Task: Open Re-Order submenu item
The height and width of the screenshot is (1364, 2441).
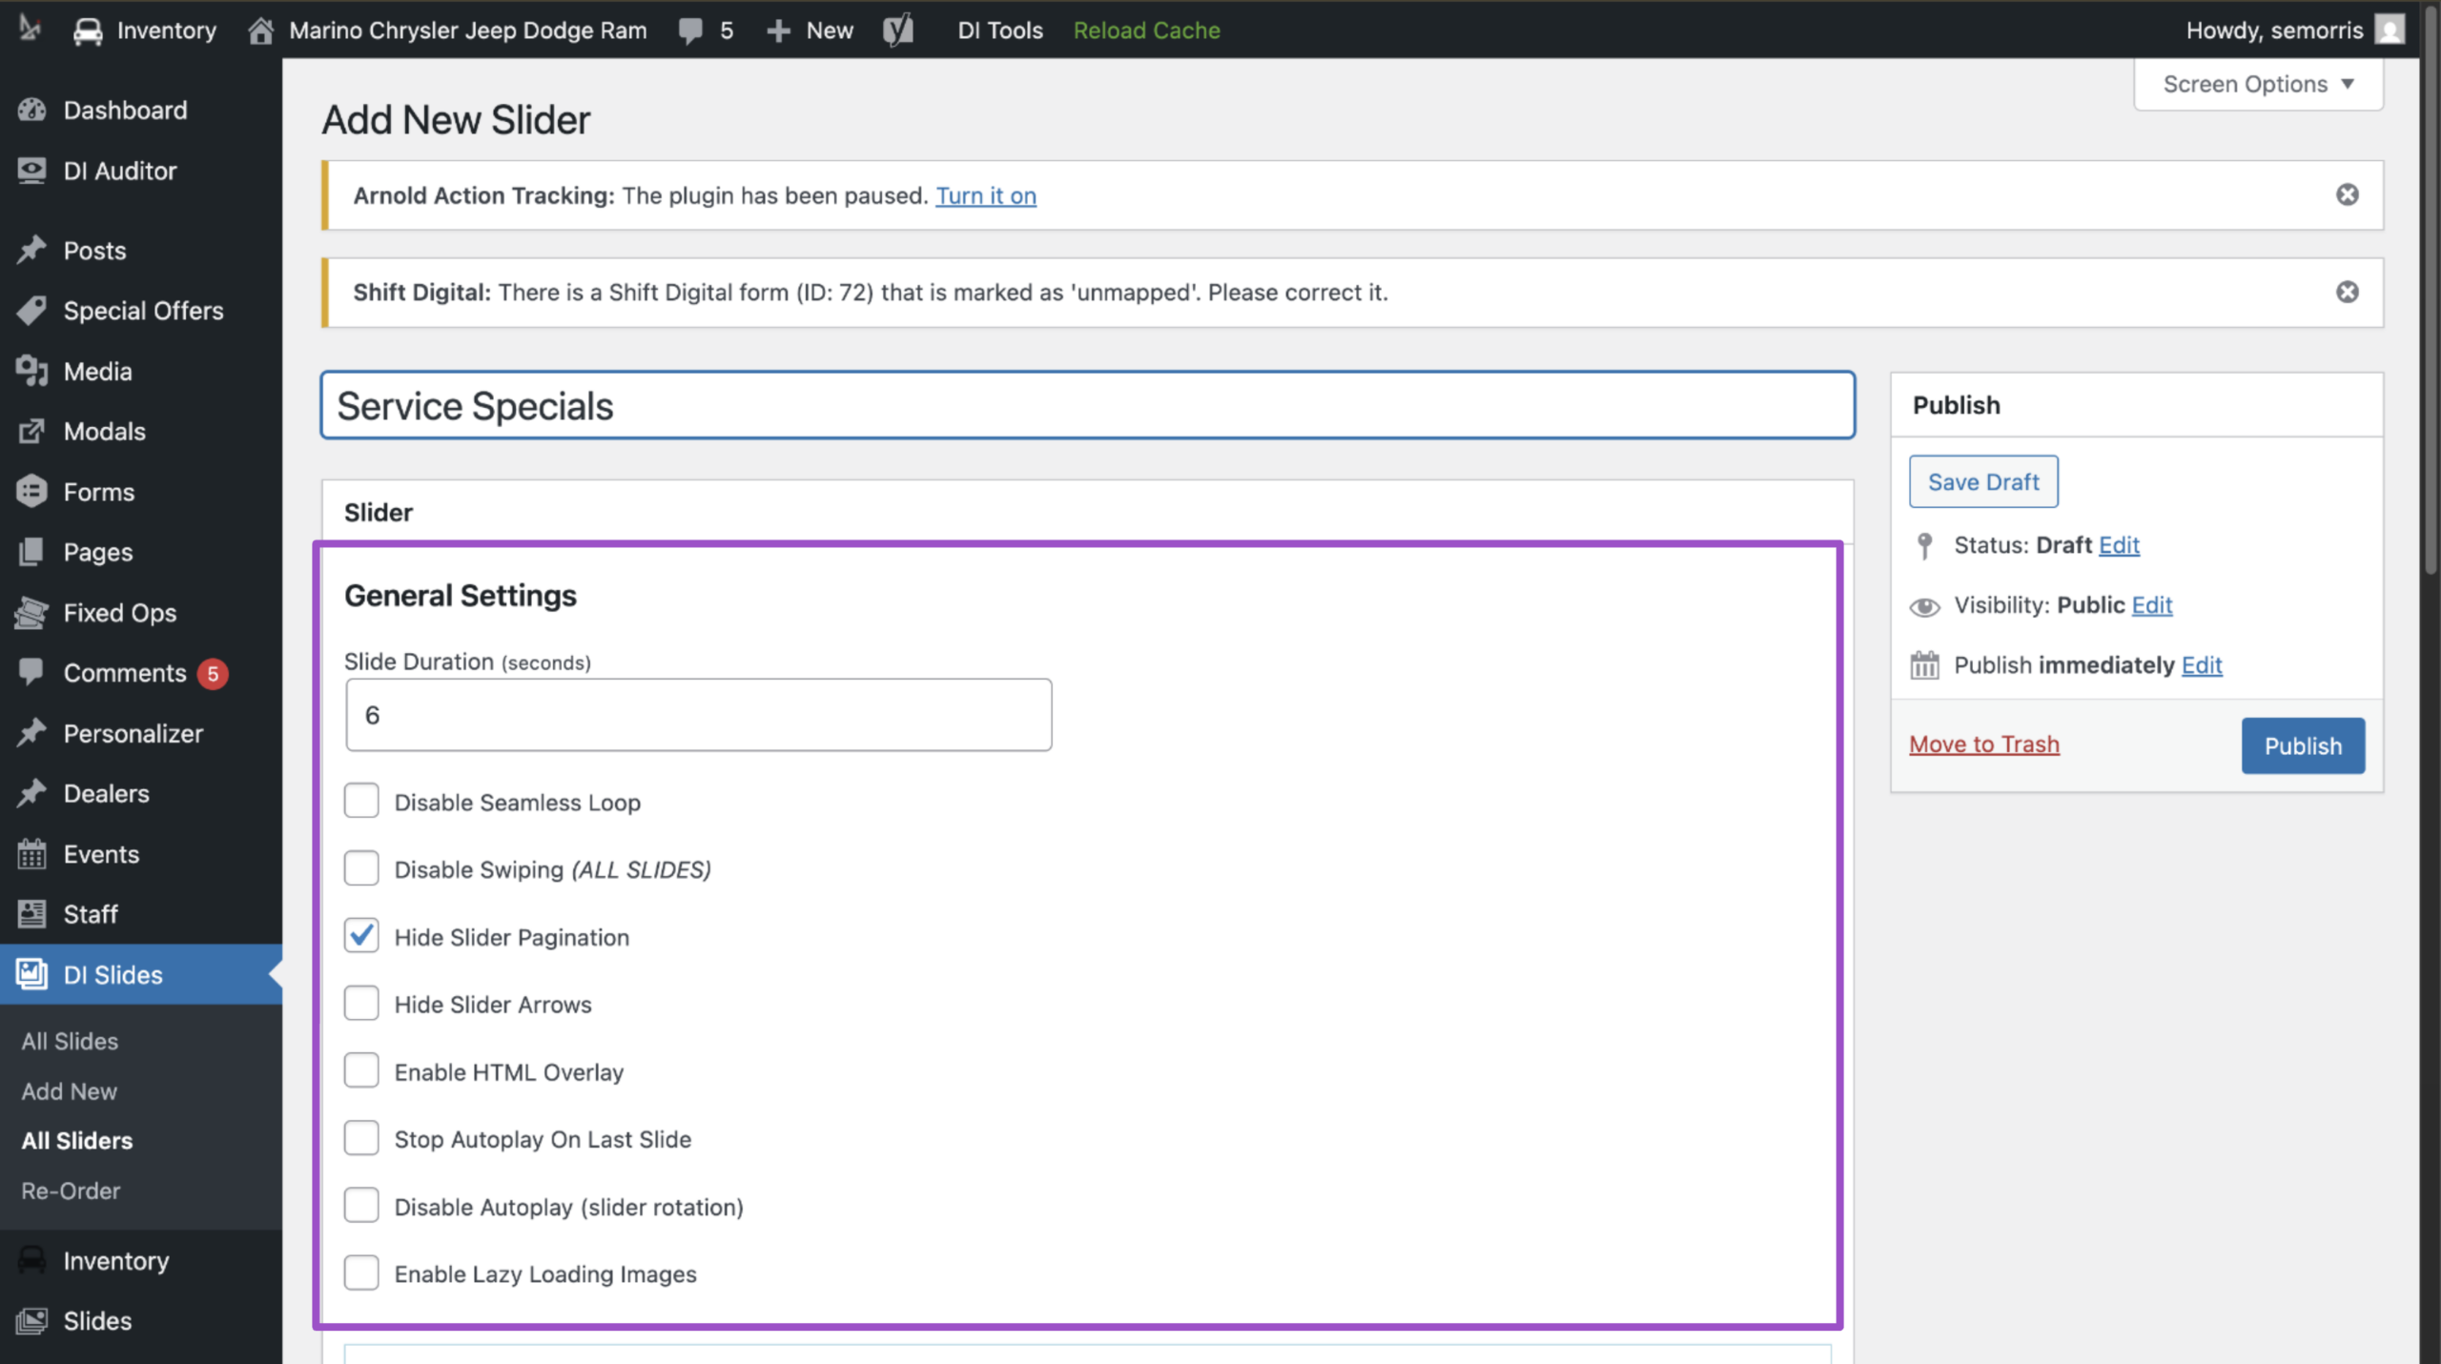Action: tap(72, 1191)
